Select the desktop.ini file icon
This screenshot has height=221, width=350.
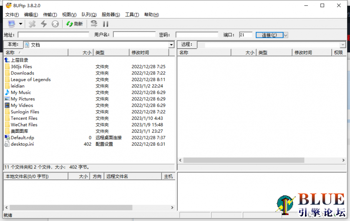coord(7,144)
